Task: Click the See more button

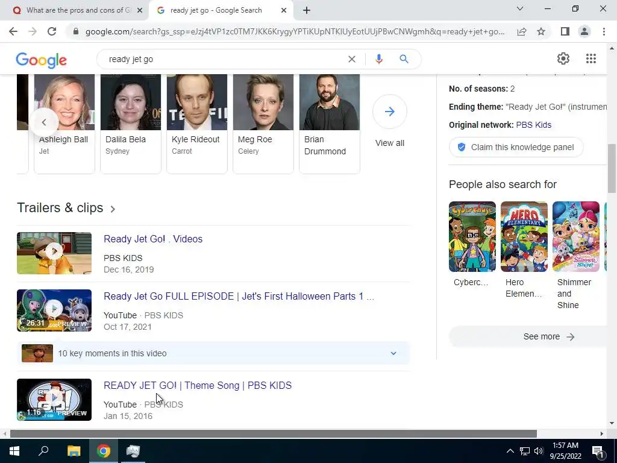Action: click(529, 336)
